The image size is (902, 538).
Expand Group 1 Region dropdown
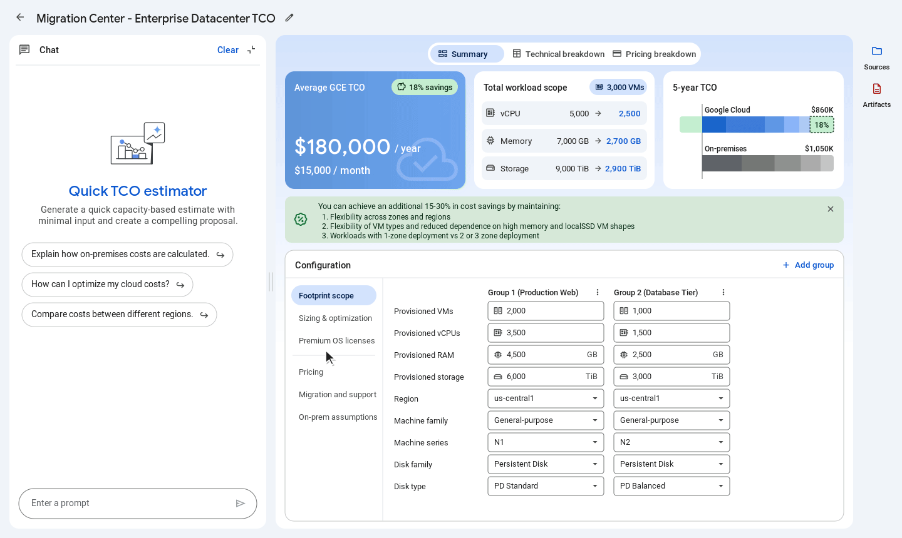tap(546, 398)
